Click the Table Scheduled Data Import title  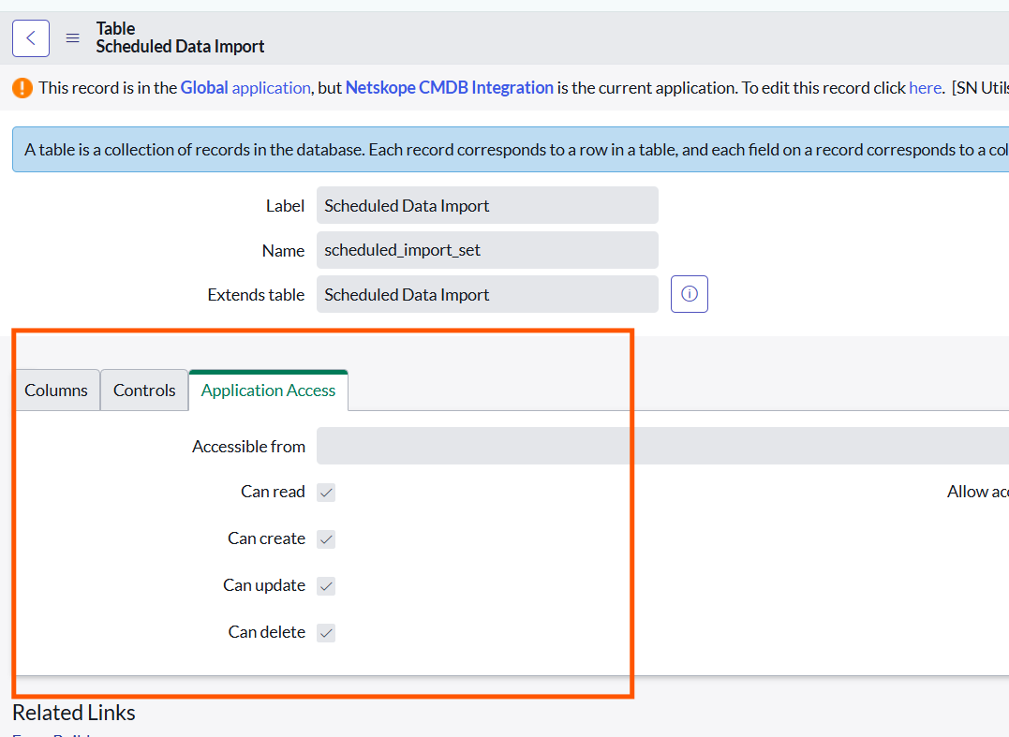(x=180, y=37)
